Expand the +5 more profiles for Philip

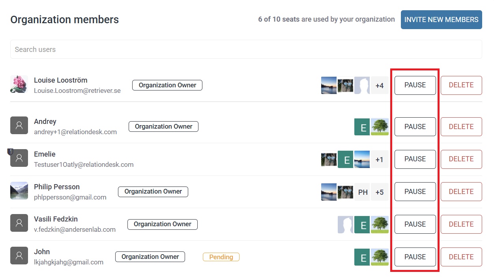pos(380,192)
